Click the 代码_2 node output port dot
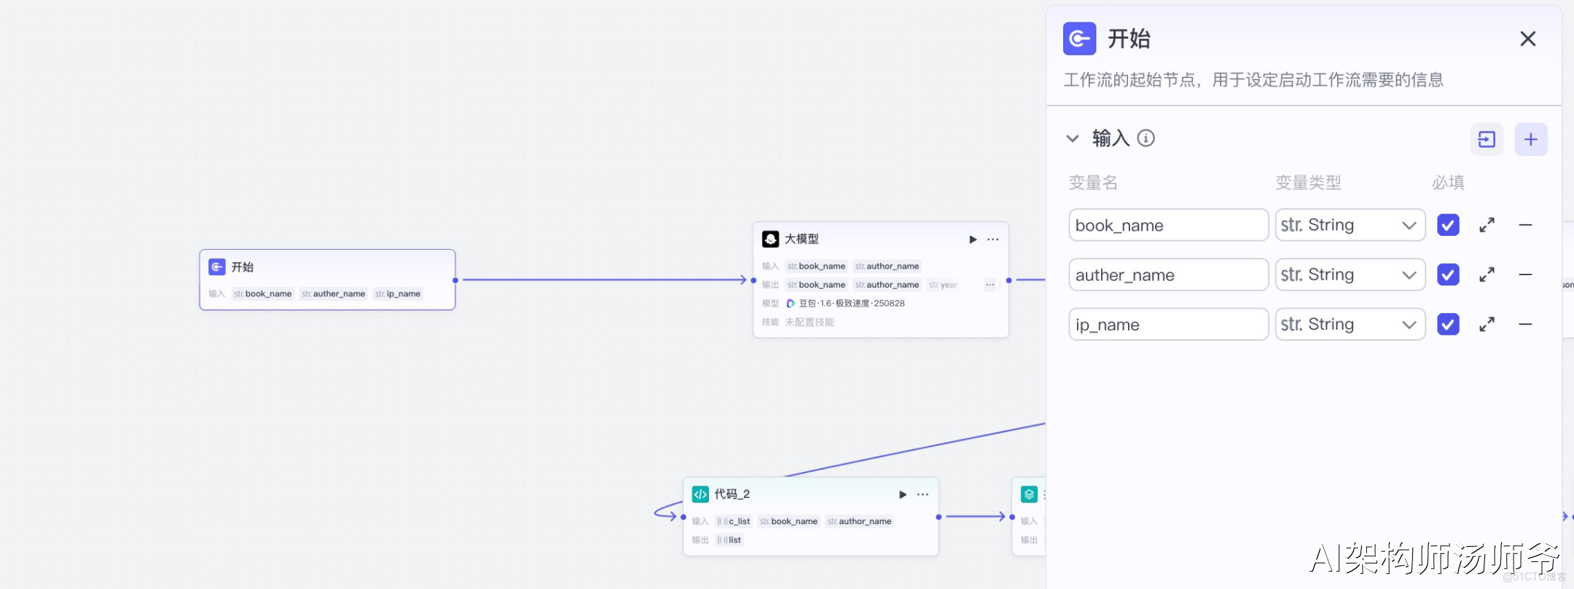 point(939,517)
